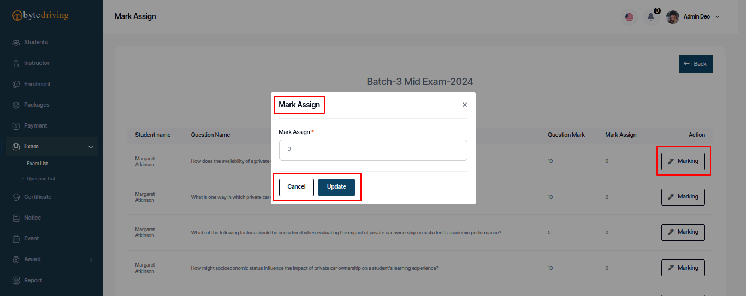The image size is (746, 296).
Task: Open the Notice section
Action: click(32, 218)
